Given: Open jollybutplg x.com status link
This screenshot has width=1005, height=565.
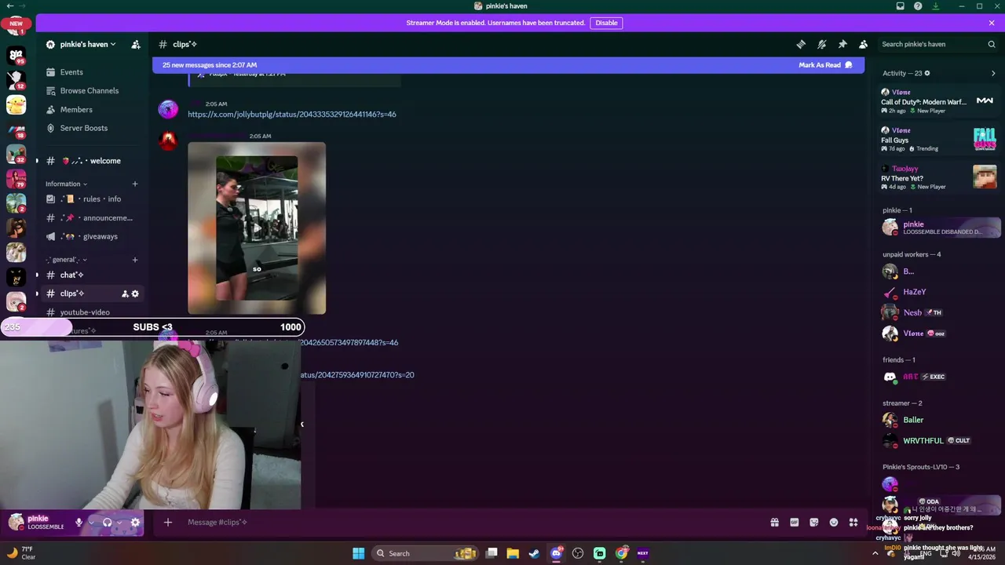Looking at the screenshot, I should [x=292, y=115].
